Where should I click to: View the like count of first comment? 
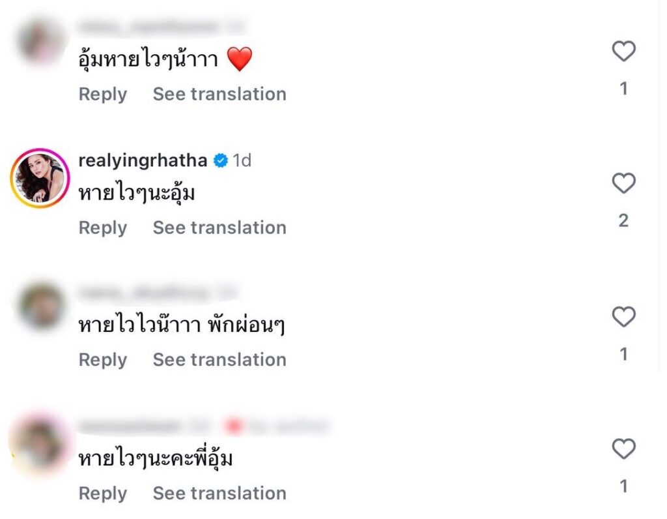tap(623, 88)
